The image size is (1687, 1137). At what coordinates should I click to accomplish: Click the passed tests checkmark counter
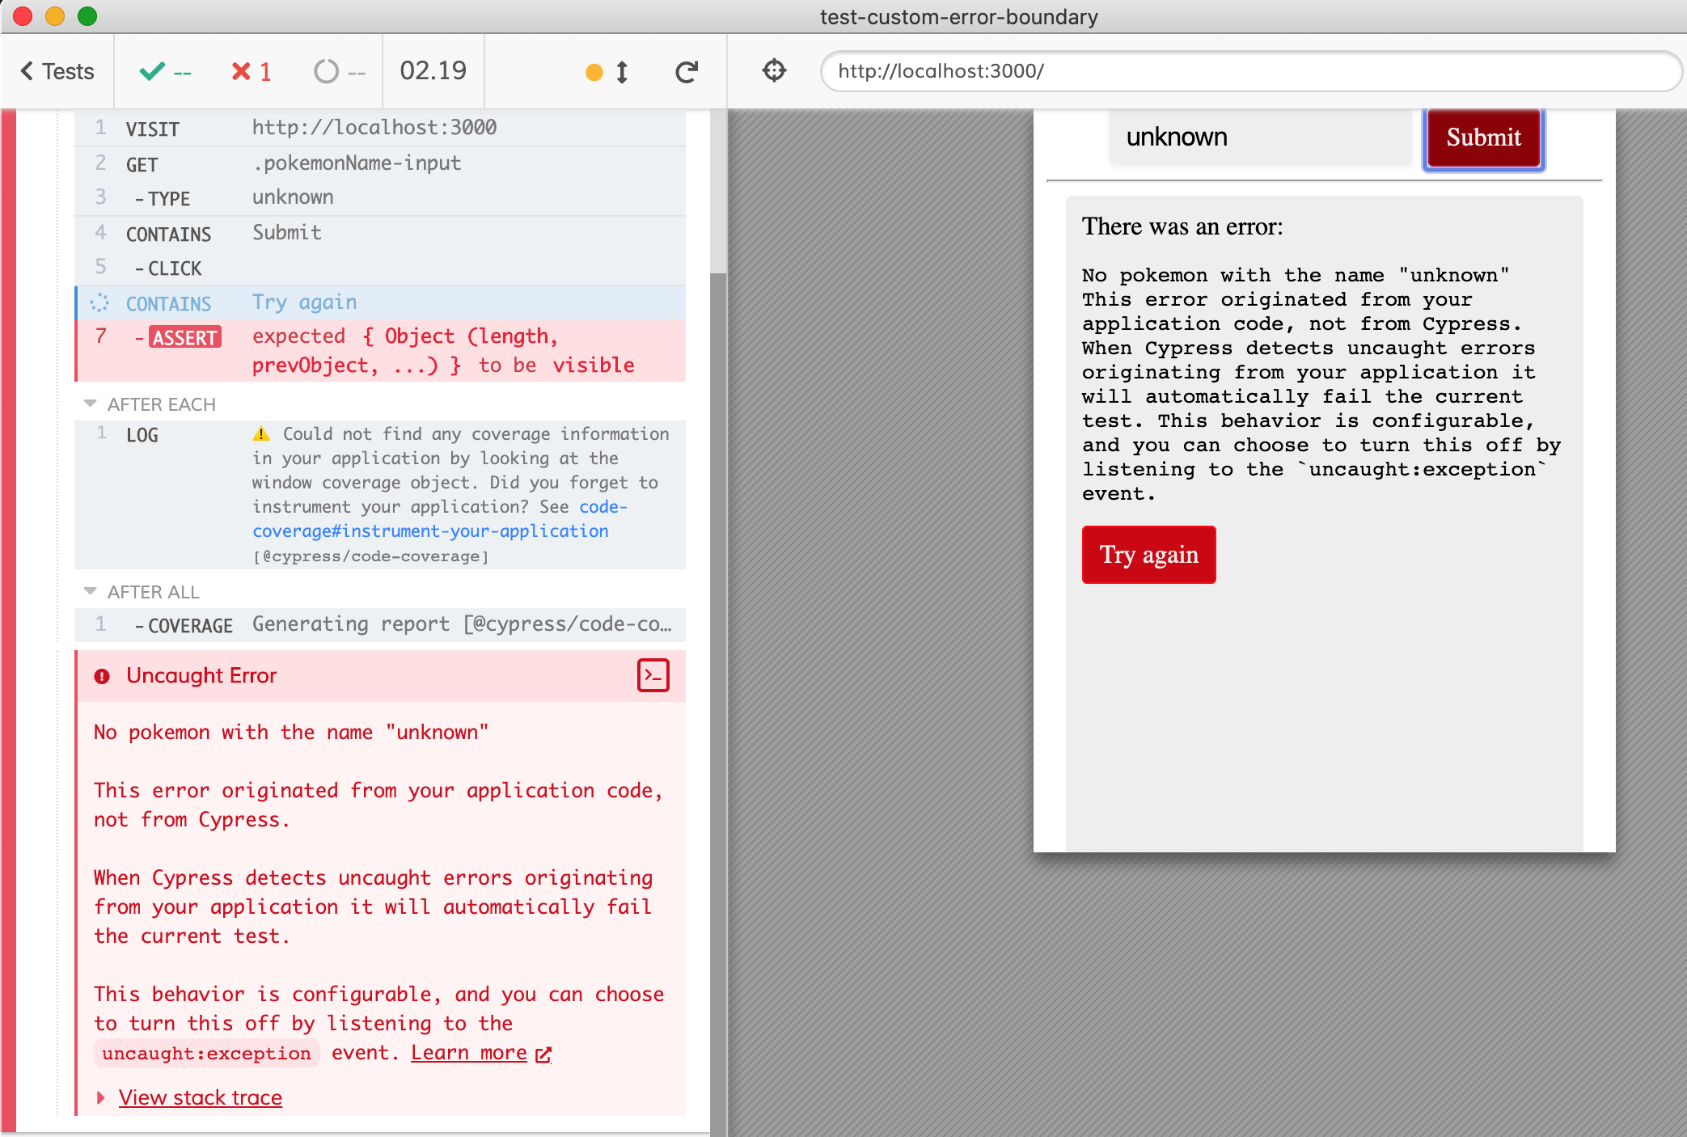[x=165, y=72]
